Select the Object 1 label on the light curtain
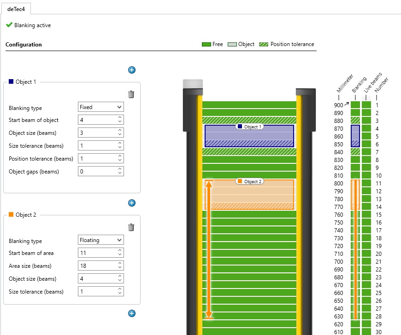This screenshot has width=401, height=335. point(250,127)
